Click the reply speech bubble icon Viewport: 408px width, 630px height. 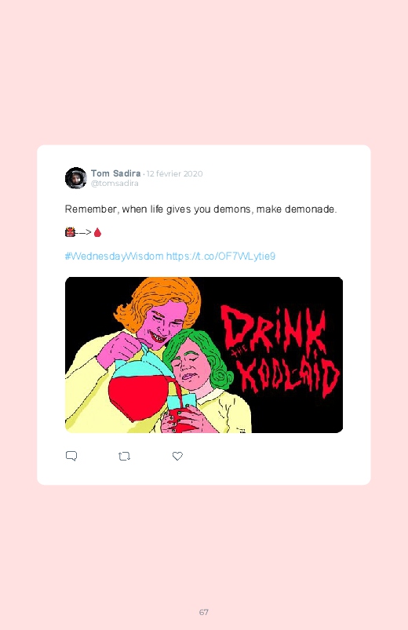(71, 456)
